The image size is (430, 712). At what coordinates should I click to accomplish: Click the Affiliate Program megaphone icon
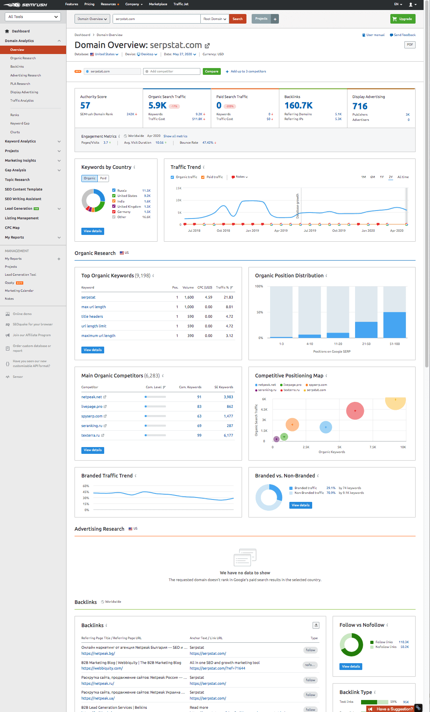[8, 335]
